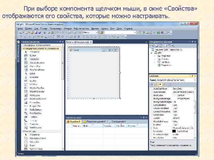
Task: Toggle the Ошибок 0 errors filter
Action: 73,121
